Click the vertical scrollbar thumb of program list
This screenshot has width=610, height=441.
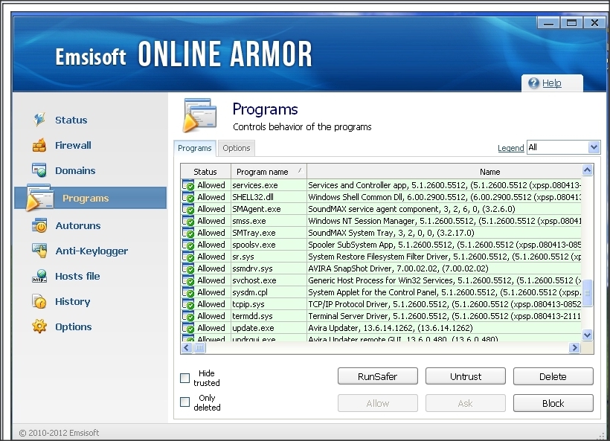pos(587,293)
